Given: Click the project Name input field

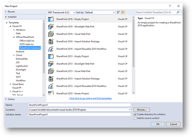Looking at the screenshot, I should (79, 105).
